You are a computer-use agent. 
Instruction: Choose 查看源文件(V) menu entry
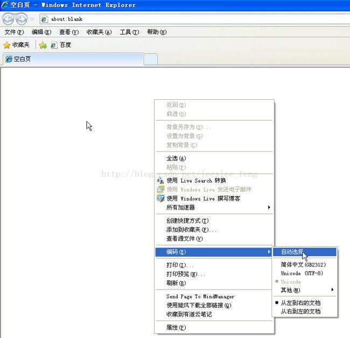click(214, 239)
